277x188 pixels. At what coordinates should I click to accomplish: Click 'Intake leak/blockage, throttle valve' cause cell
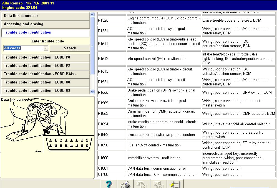(238, 59)
